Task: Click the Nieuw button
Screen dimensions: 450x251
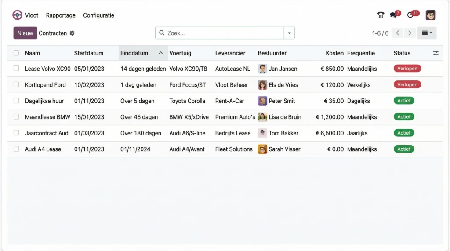Action: click(x=25, y=33)
